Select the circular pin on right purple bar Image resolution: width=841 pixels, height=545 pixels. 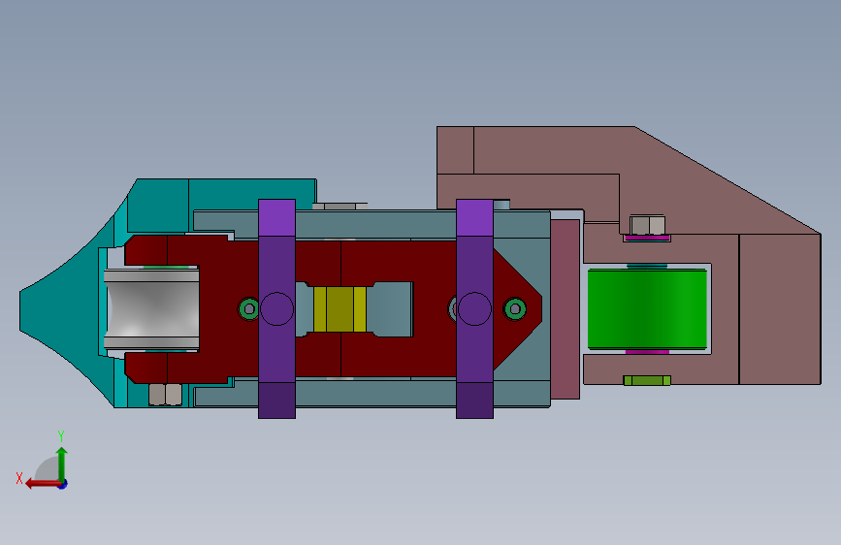coord(474,309)
